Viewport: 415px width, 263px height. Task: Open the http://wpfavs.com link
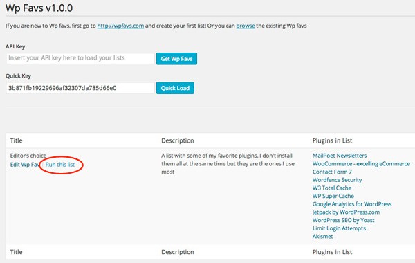[120, 26]
